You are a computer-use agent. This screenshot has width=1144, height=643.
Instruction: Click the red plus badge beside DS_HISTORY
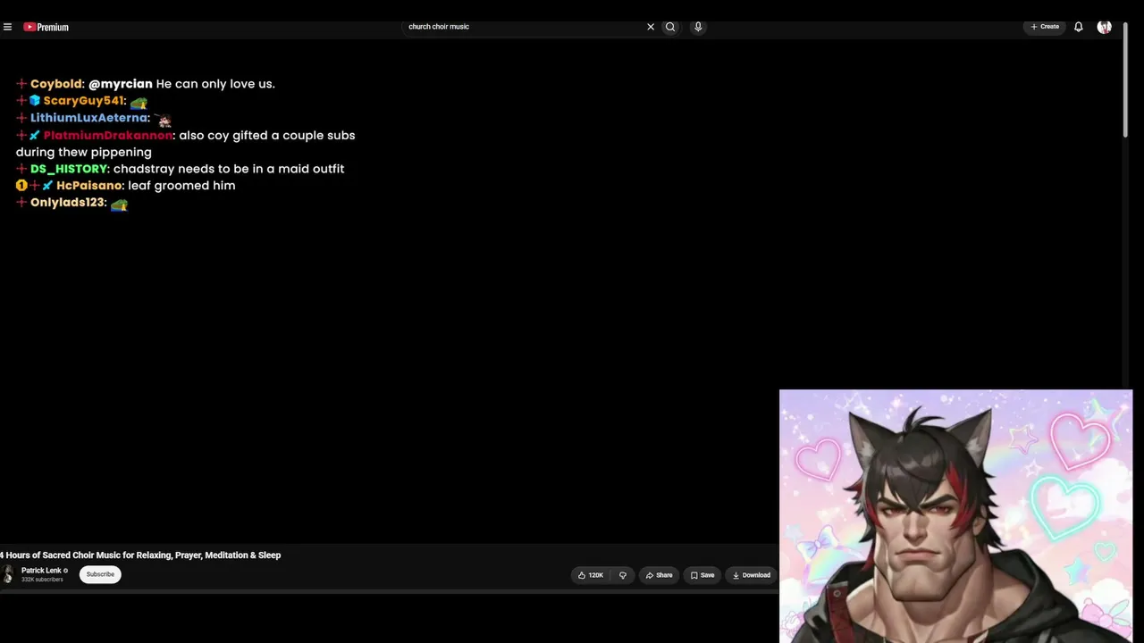click(x=21, y=169)
